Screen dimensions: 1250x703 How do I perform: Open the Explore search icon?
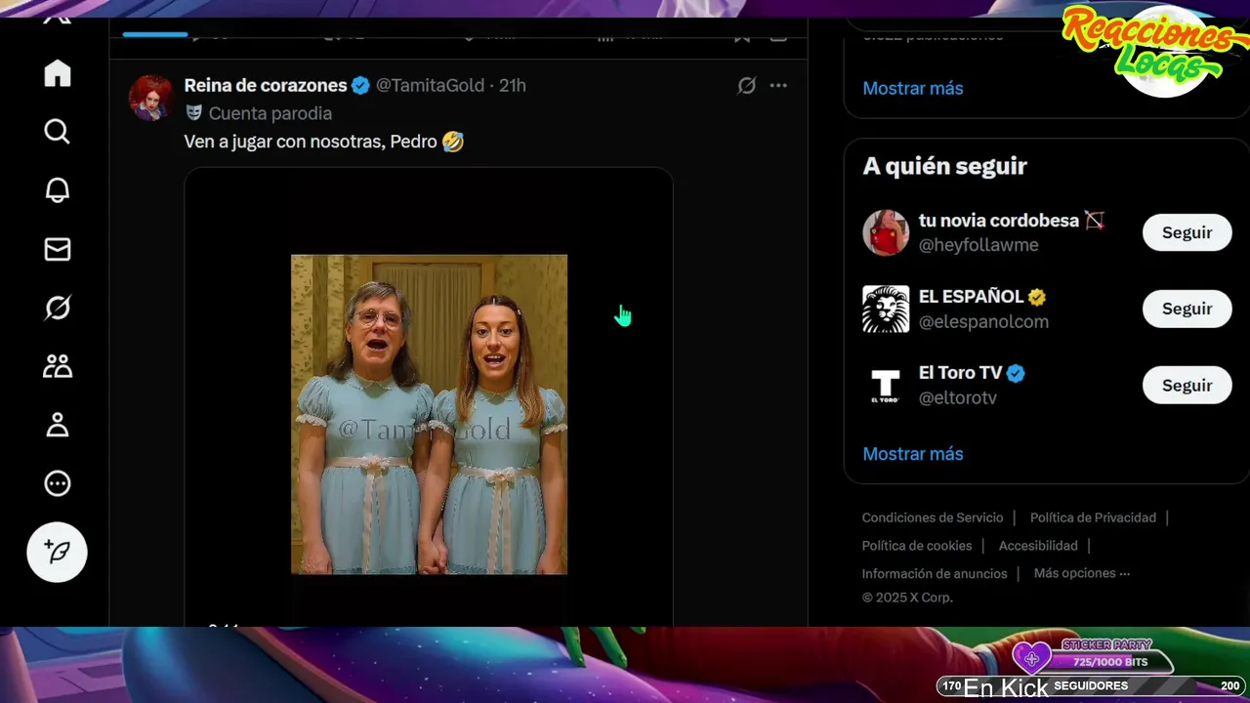(x=58, y=132)
